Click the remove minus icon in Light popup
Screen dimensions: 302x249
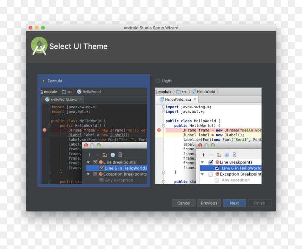[x=211, y=155]
